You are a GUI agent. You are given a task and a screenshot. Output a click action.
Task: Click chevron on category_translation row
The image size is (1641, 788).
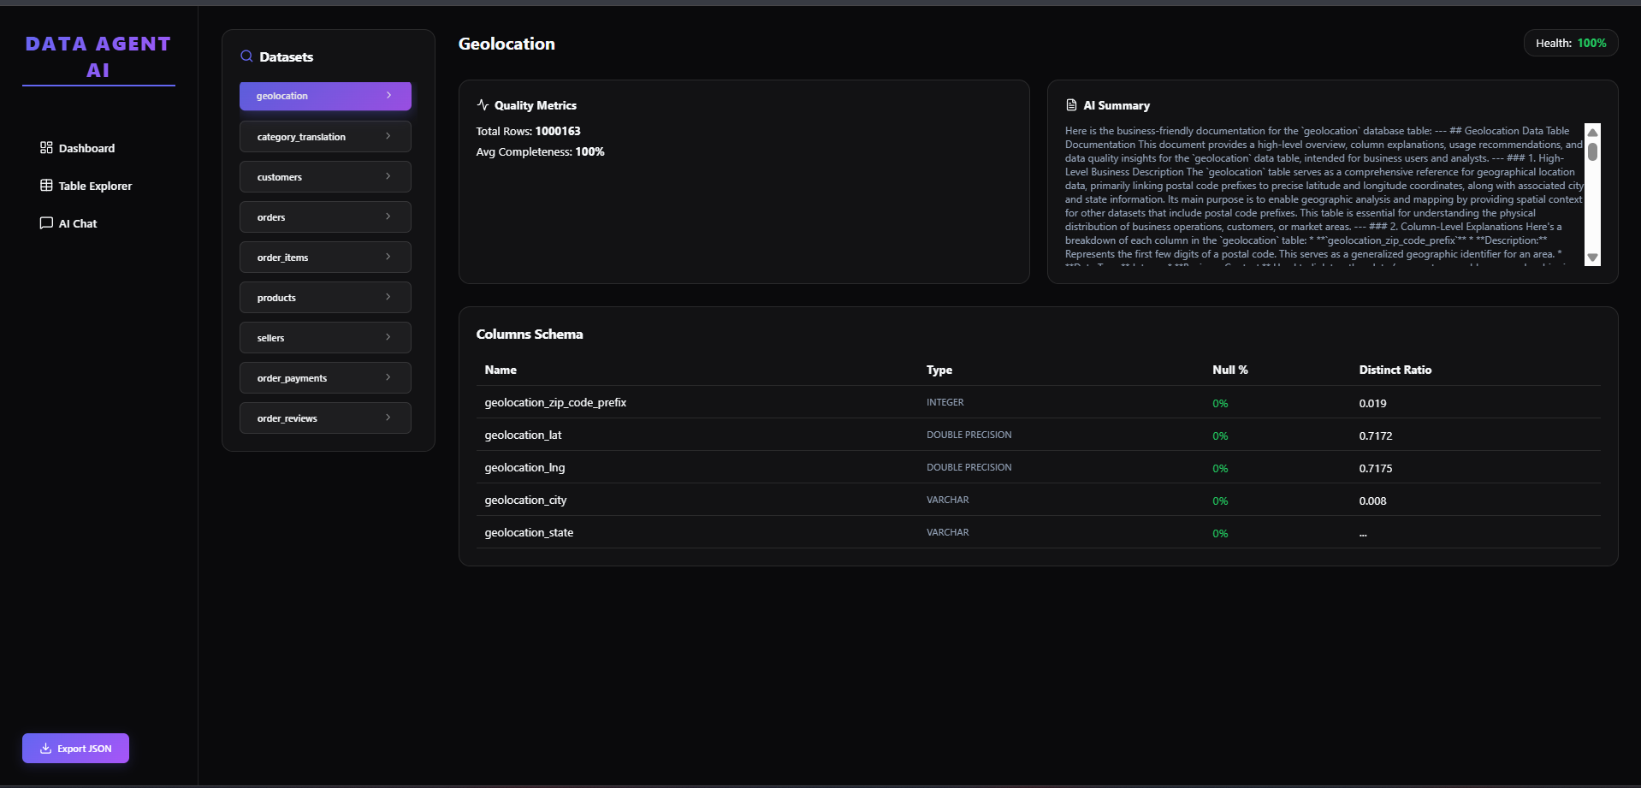click(388, 136)
